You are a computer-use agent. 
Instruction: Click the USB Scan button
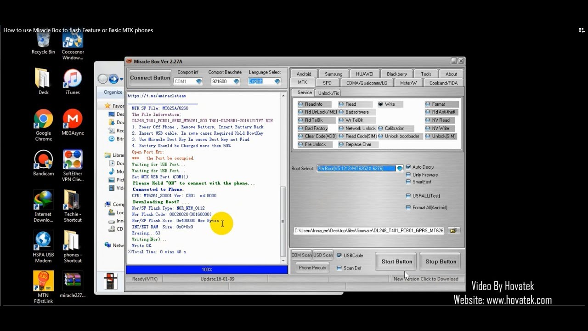point(323,256)
